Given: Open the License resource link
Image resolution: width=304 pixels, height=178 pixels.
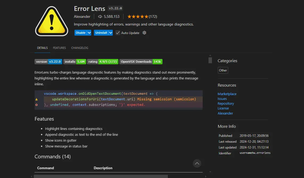Looking at the screenshot, I should pyautogui.click(x=223, y=108).
